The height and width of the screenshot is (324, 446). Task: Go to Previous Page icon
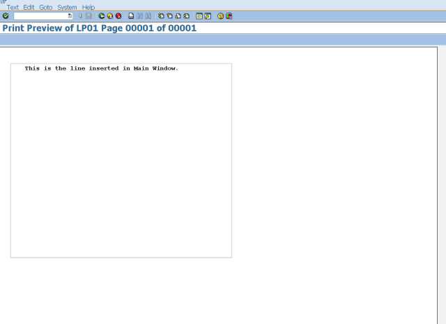click(169, 16)
